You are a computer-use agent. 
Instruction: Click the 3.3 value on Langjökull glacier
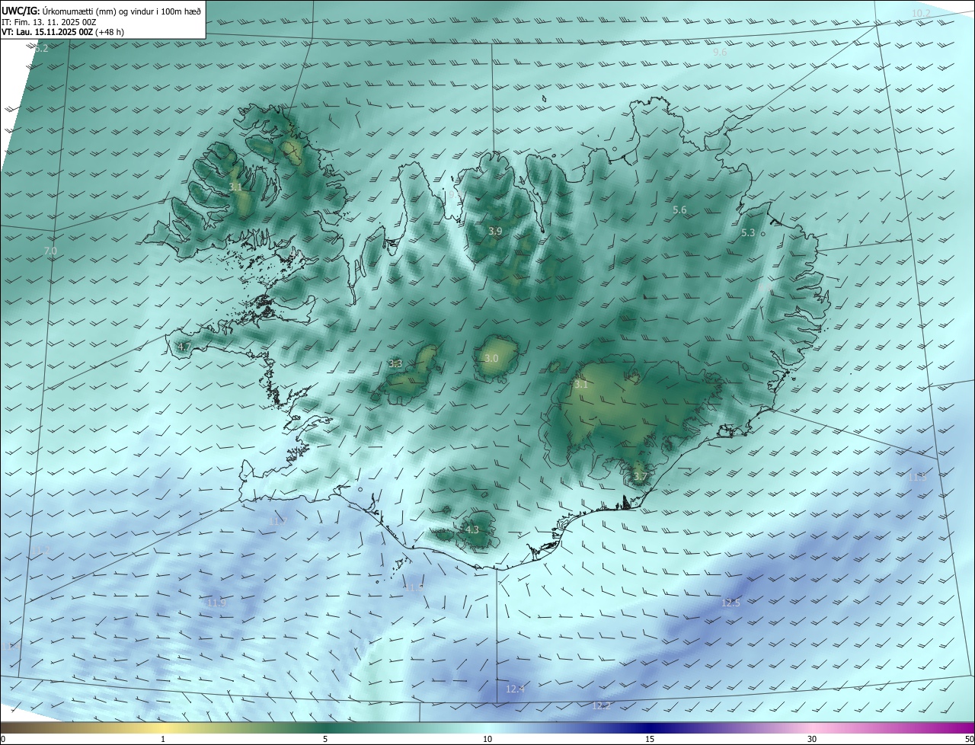[395, 364]
